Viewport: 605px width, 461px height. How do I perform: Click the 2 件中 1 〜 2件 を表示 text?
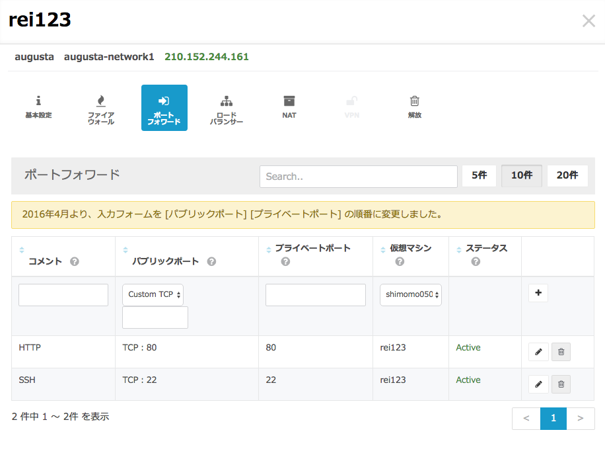(61, 417)
